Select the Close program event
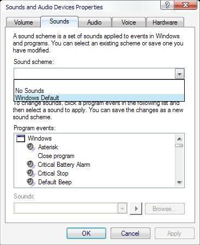Viewport: 200px width, 245px height. (56, 156)
